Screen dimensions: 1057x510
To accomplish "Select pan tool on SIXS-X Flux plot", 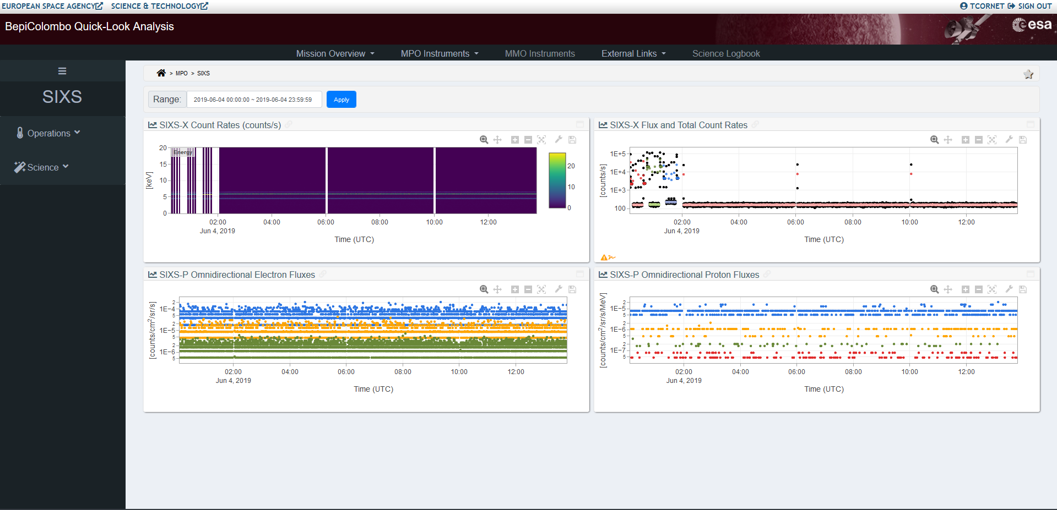I will 948,140.
